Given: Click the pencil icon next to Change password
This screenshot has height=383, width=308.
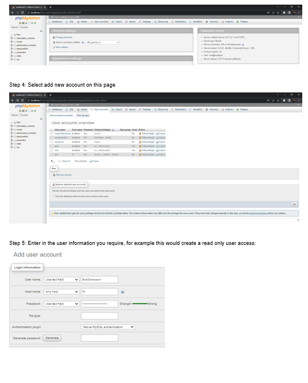Looking at the screenshot, I should coord(54,38).
